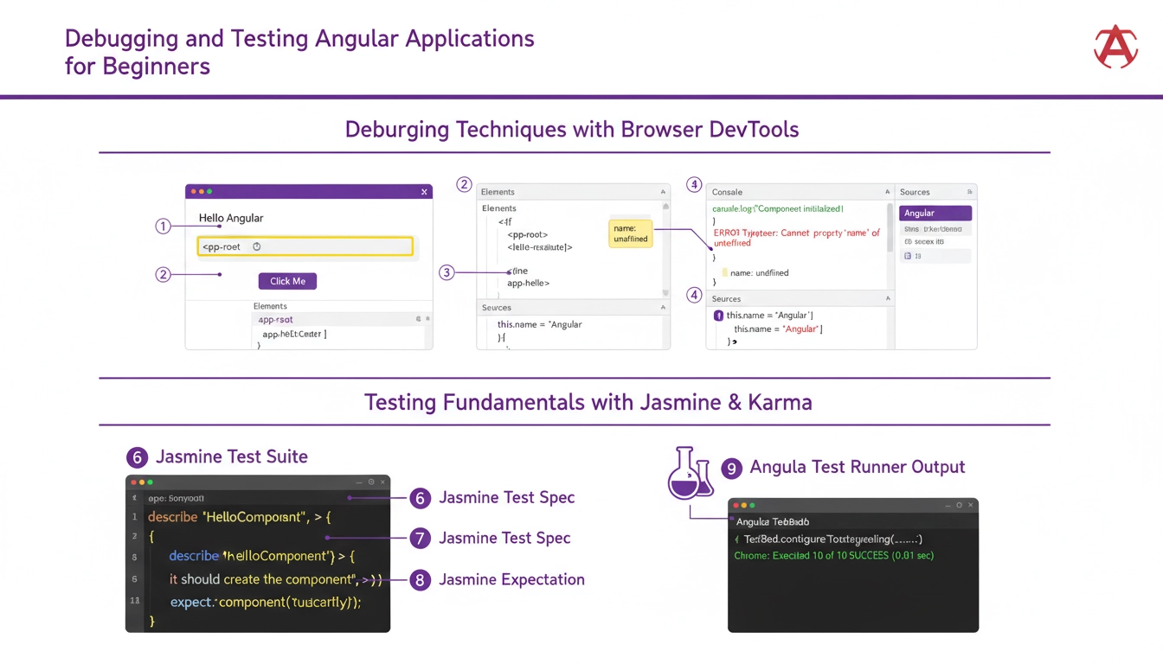Click the yellow marker beside name: undefined in the console
The height and width of the screenshot is (664, 1163).
[x=725, y=272]
